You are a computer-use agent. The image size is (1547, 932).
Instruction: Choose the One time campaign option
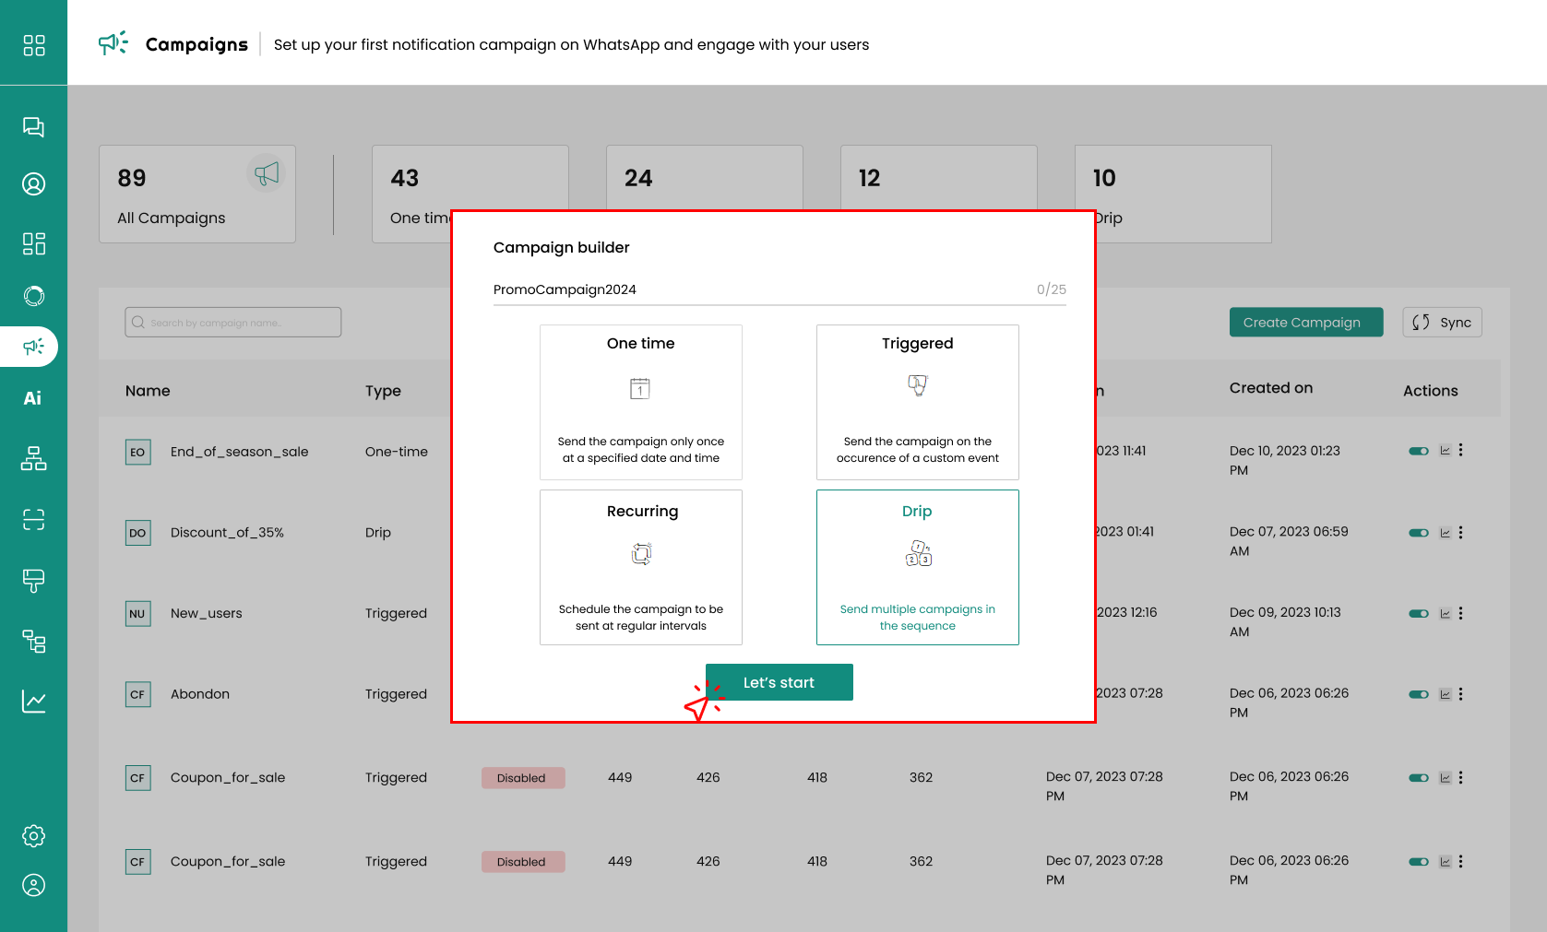click(x=640, y=402)
